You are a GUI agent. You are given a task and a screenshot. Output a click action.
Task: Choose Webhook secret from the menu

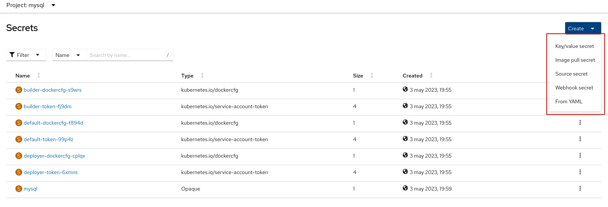pos(574,88)
